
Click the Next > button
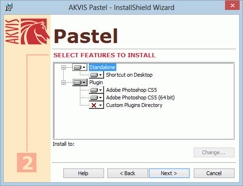coord(169,173)
